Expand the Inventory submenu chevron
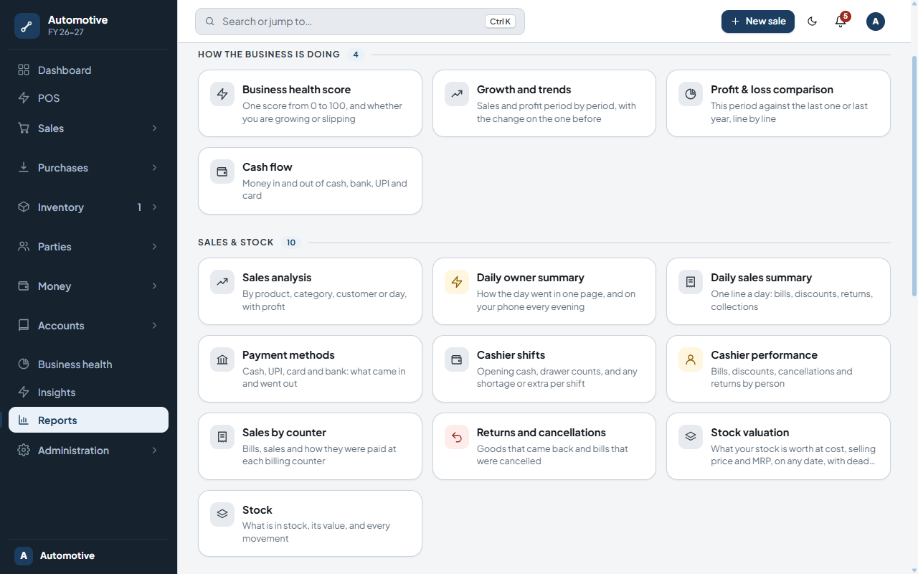The width and height of the screenshot is (918, 574). coord(154,207)
